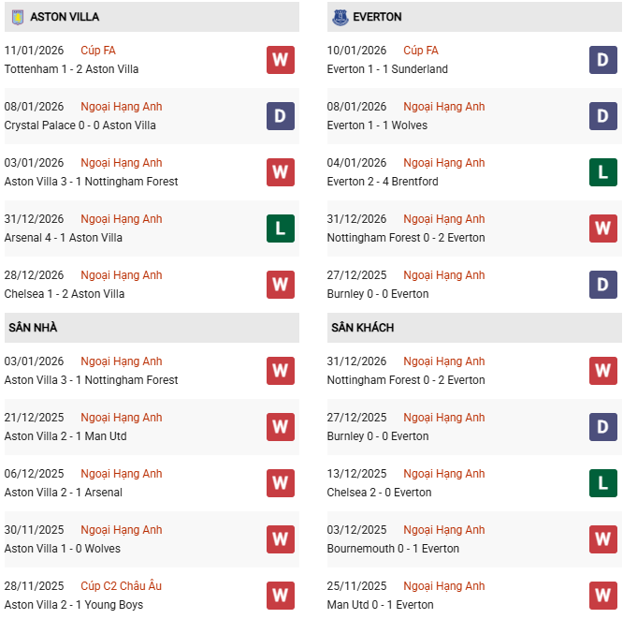The width and height of the screenshot is (623, 619).
Task: Click D badge for Everton vs Sunderland
Action: coord(603,60)
